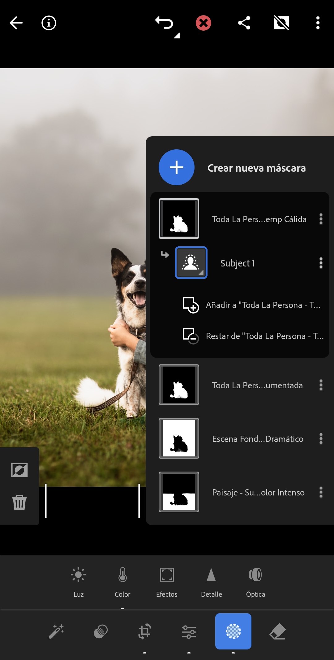Screen dimensions: 334x660
Task: Tap the Escena Fond...Dramático name
Action: 258,439
